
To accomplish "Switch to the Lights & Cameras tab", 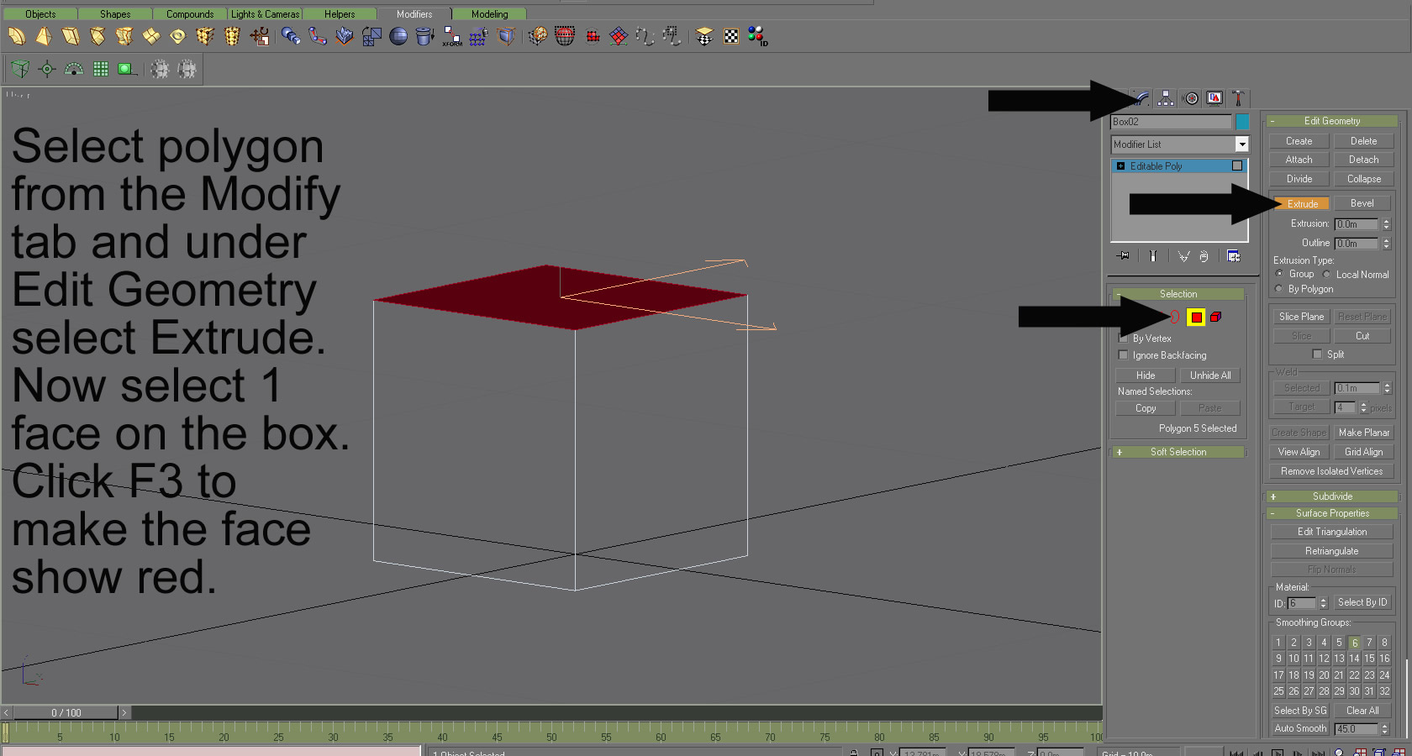I will tap(265, 14).
